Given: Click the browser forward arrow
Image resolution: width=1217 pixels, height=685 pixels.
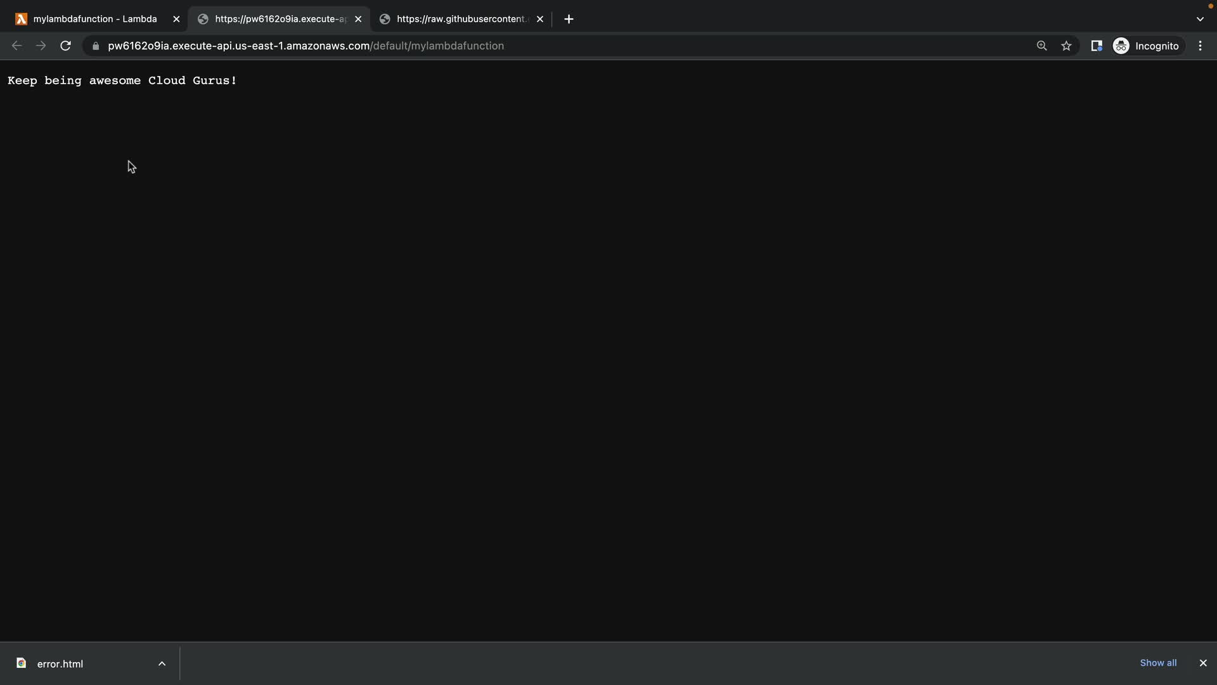Looking at the screenshot, I should 41,46.
